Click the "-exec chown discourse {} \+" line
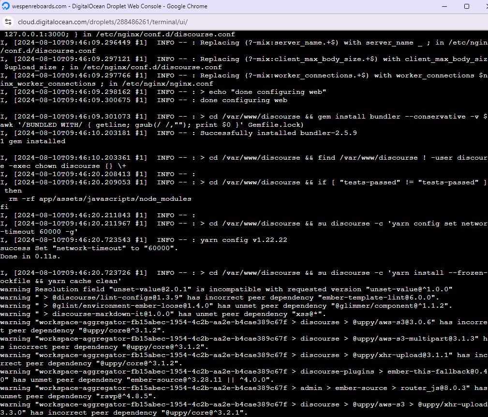 (x=63, y=166)
